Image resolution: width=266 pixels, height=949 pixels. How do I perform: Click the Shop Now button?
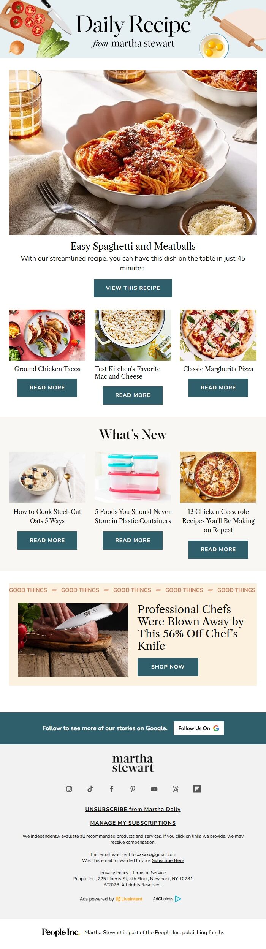point(168,667)
